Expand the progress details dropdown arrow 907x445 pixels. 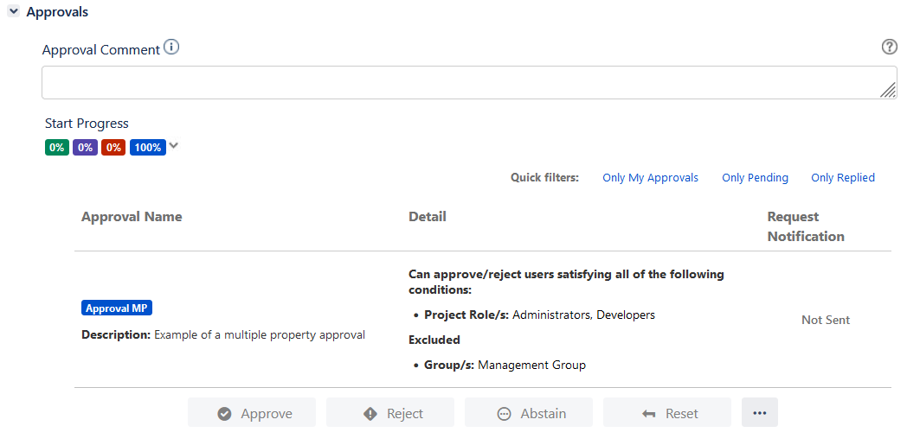[174, 146]
